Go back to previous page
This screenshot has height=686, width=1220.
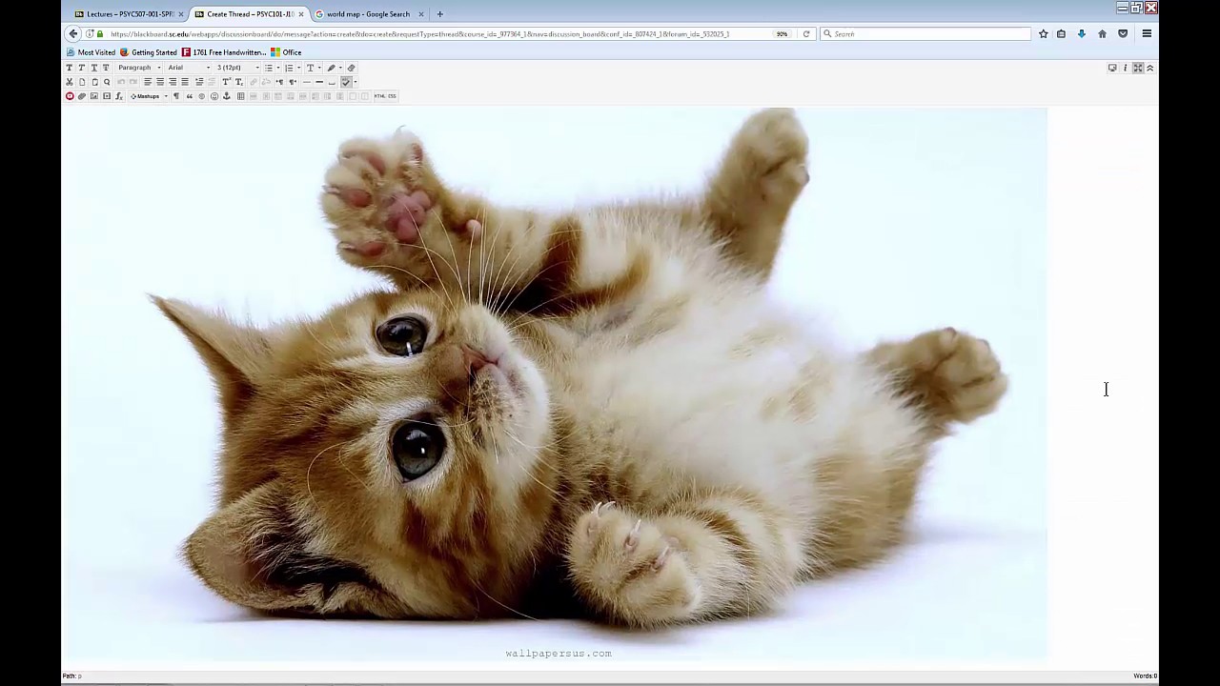point(73,34)
